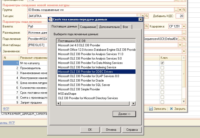This screenshot has width=200, height=138.
Task: Check the Ключ box in row 3
Action: coord(162,73)
